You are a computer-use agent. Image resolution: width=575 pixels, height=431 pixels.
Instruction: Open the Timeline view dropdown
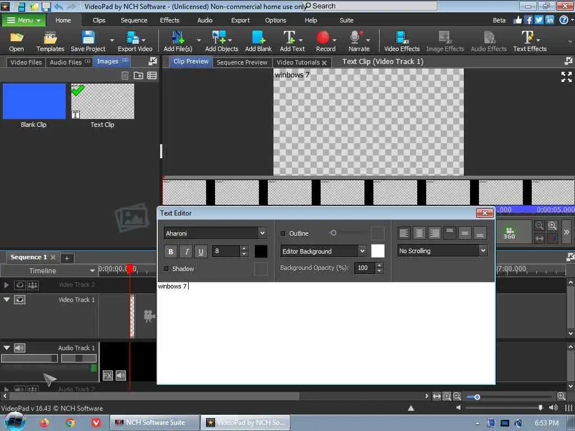point(92,271)
